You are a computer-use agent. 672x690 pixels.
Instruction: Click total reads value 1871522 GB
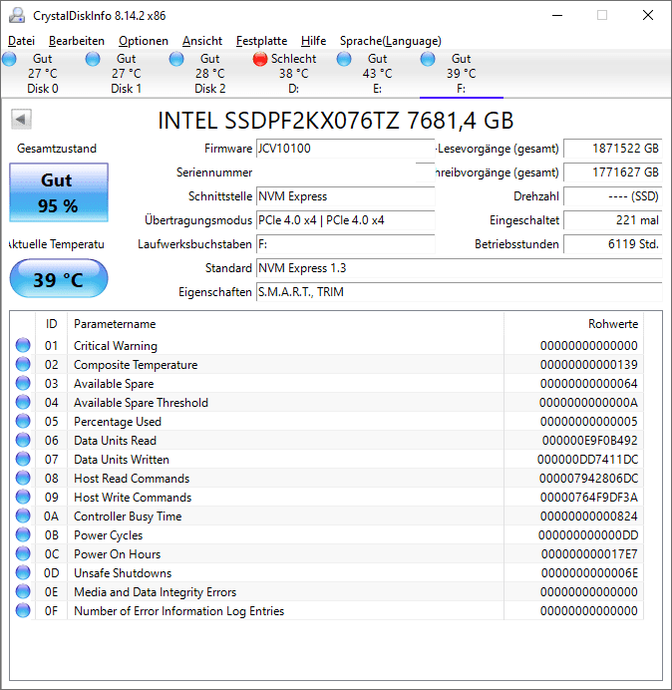click(612, 149)
